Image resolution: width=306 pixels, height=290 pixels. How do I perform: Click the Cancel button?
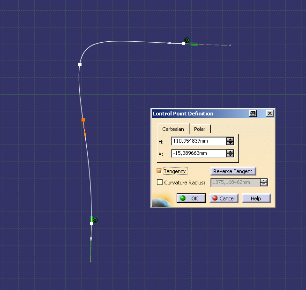pyautogui.click(x=224, y=198)
